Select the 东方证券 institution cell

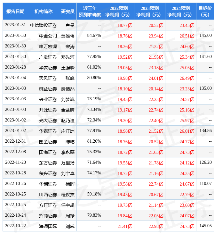(x=44, y=163)
